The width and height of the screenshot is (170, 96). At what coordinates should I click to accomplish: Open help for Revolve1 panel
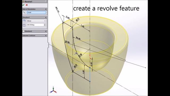point(46,1)
